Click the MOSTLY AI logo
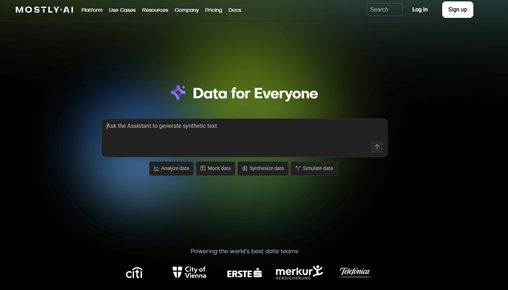The width and height of the screenshot is (508, 290). coord(44,10)
